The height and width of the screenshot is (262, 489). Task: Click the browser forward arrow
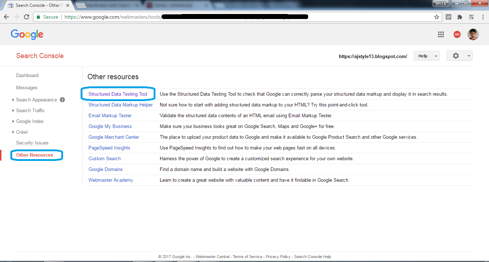point(16,17)
